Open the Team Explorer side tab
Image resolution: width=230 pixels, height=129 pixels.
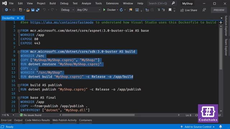click(226, 47)
